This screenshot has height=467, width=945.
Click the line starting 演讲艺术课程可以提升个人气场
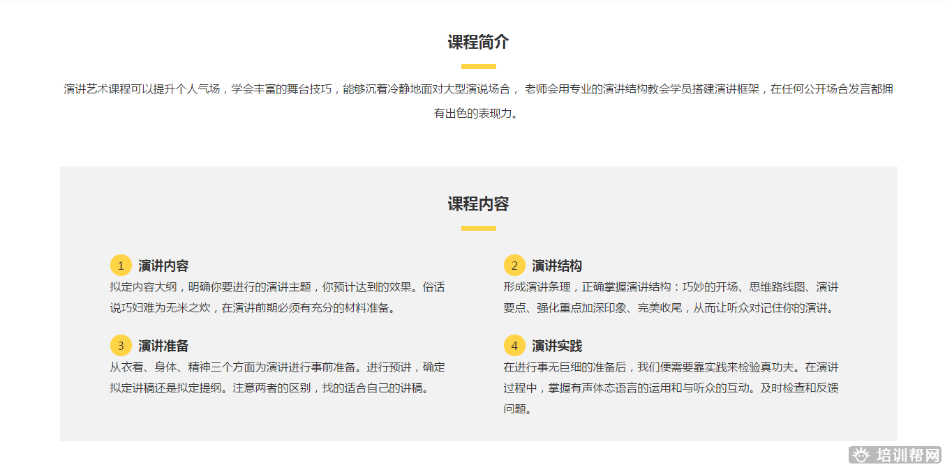479,89
